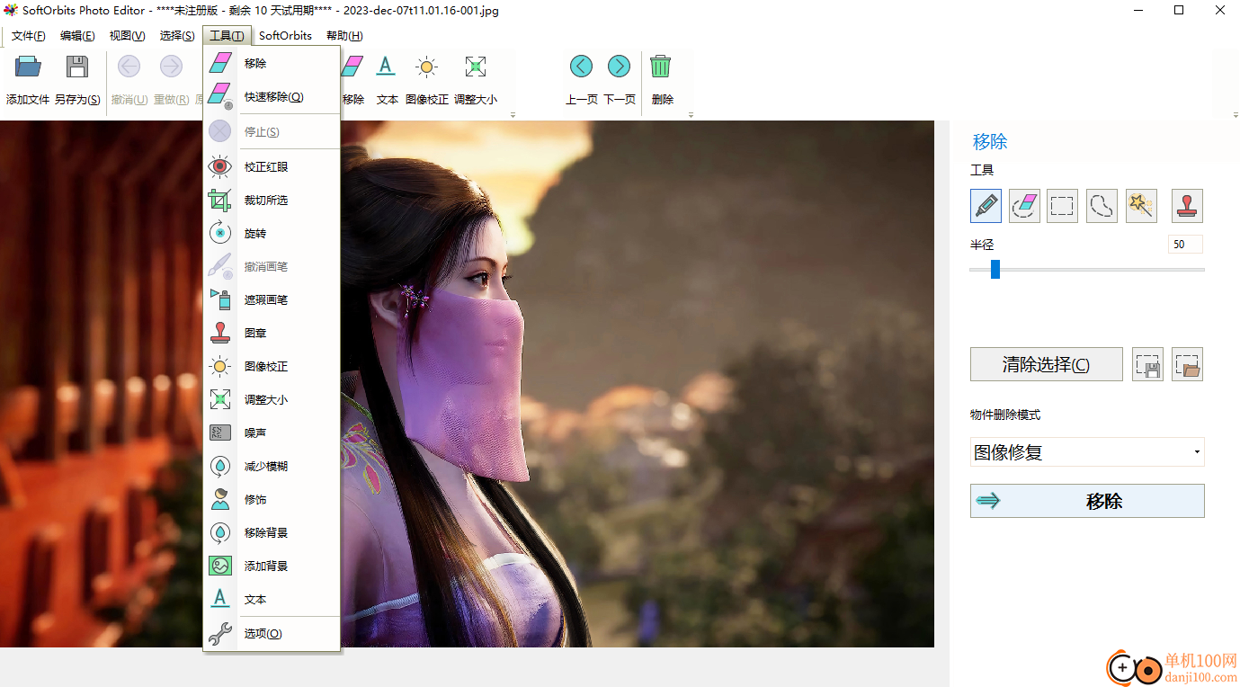This screenshot has width=1240, height=687.
Task: Click the save selection floppy icon
Action: [1148, 364]
